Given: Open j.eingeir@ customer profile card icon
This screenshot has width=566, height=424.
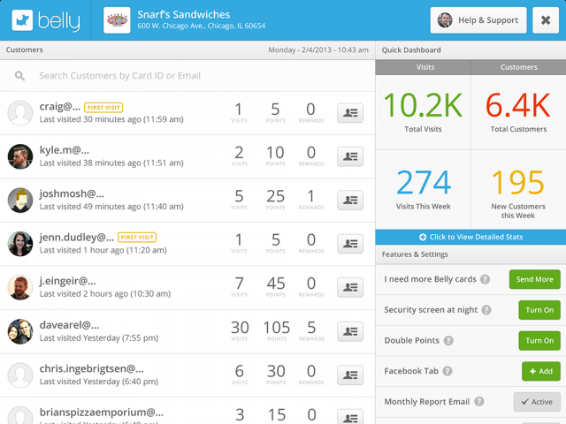Looking at the screenshot, I should click(x=350, y=287).
